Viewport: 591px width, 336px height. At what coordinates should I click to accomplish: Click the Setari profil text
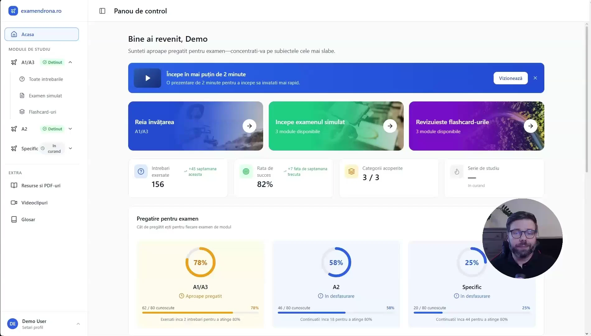(33, 328)
